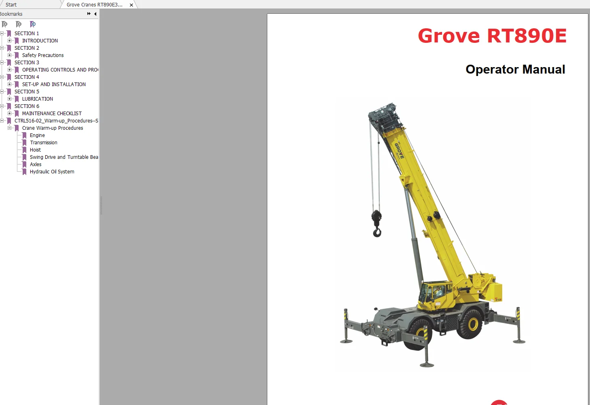Click the Operator Manual heading on the page
This screenshot has width=590, height=405.
coord(515,69)
